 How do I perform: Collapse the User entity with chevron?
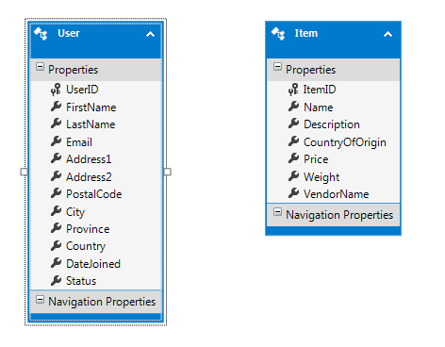[x=150, y=34]
